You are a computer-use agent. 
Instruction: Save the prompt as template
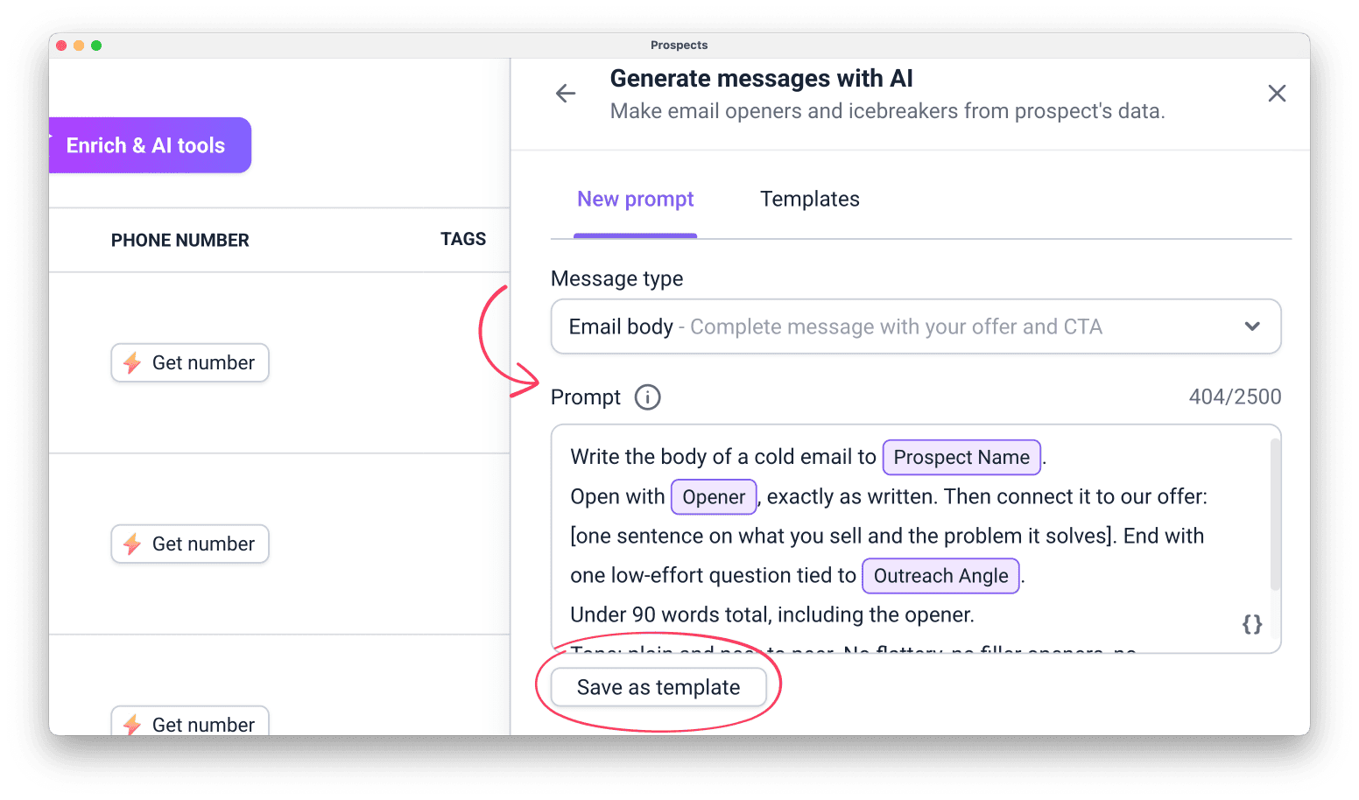658,687
